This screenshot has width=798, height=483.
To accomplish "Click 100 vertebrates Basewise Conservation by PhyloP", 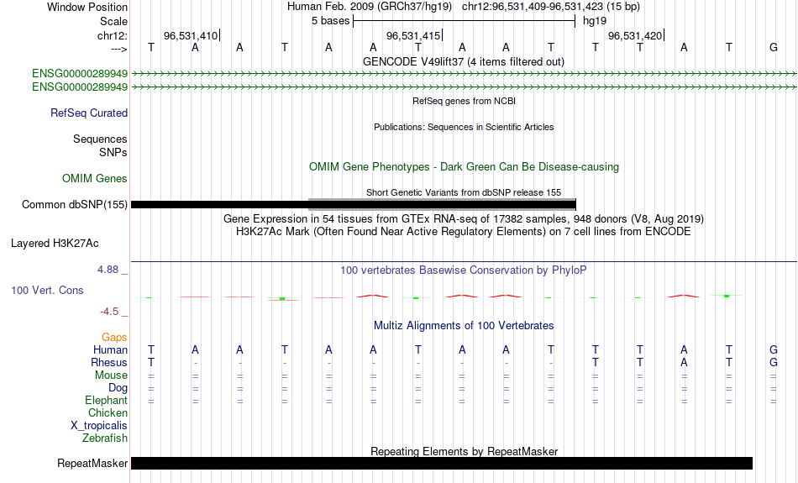I will (x=464, y=270).
